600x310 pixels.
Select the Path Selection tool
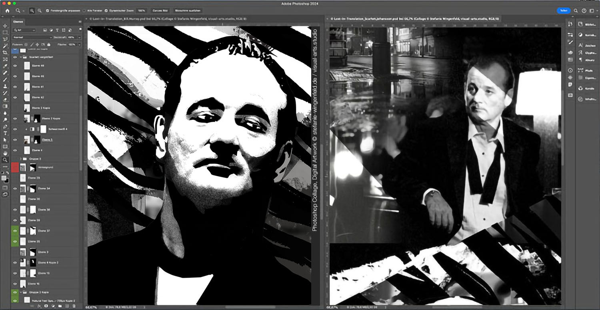coord(5,140)
